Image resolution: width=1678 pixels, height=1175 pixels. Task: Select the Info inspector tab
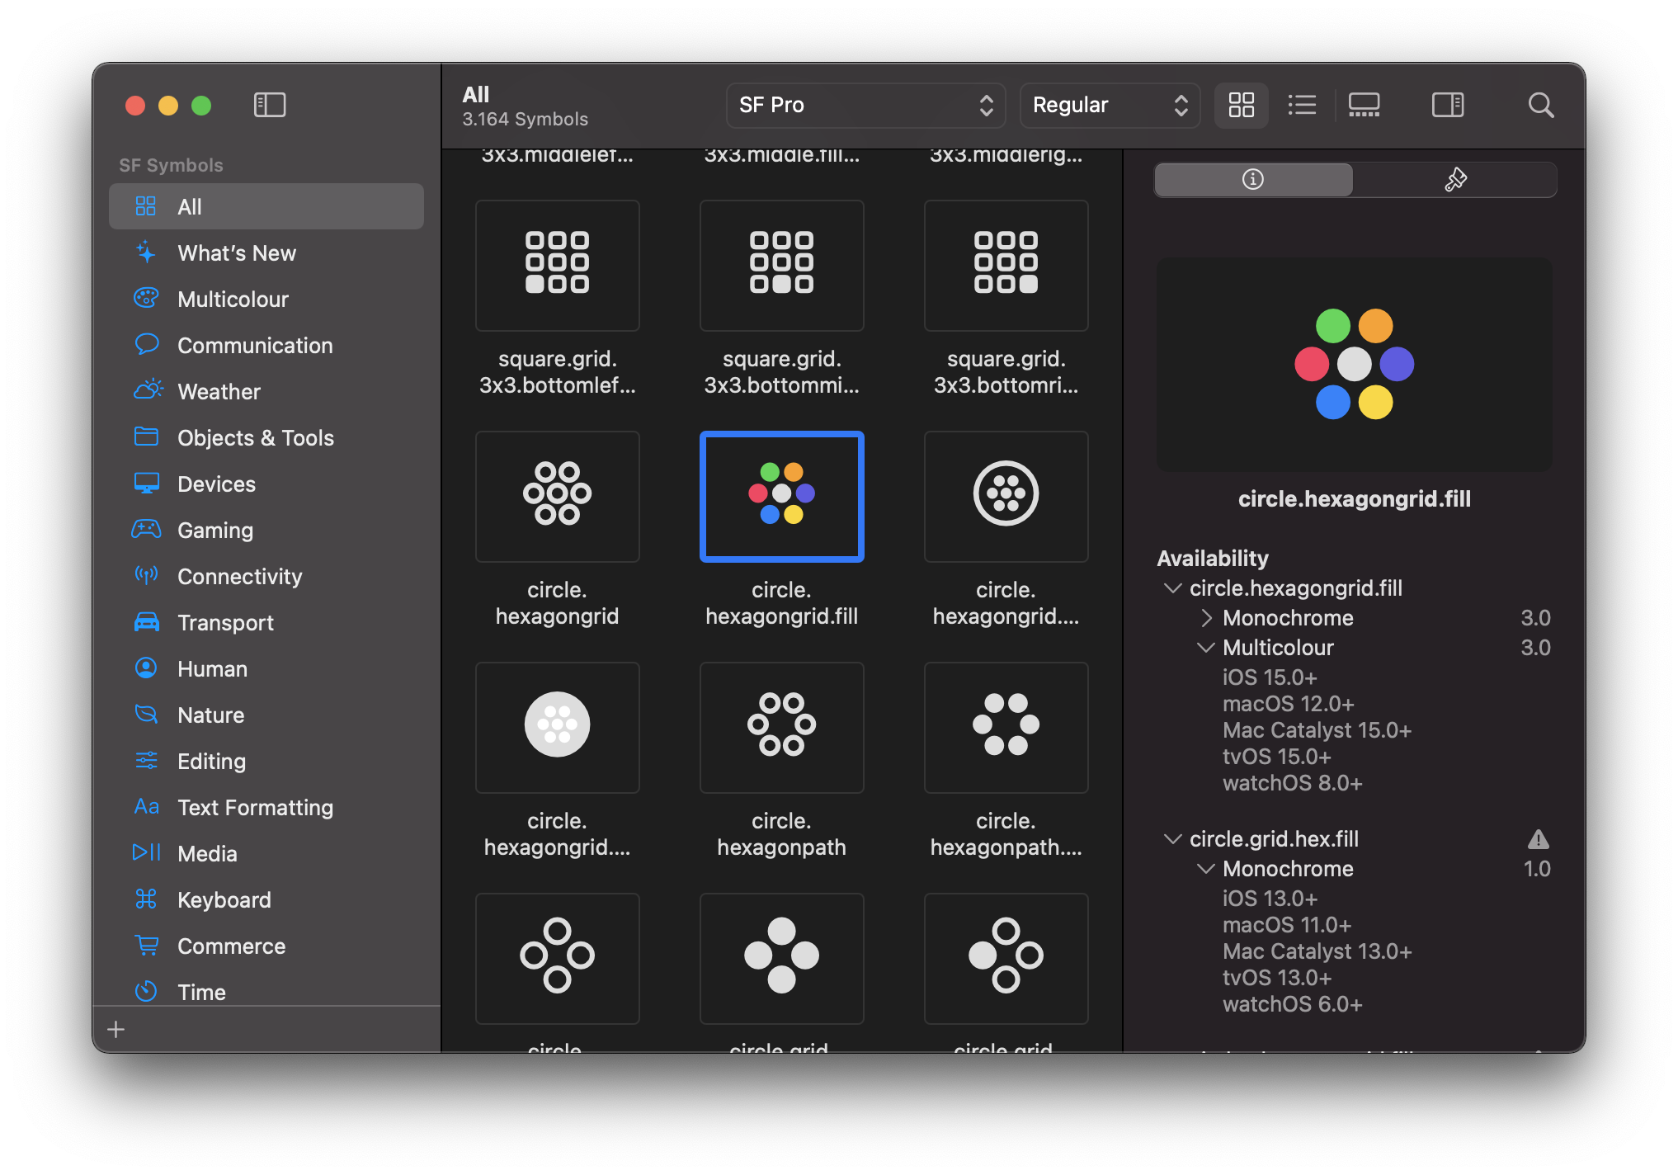(x=1252, y=179)
